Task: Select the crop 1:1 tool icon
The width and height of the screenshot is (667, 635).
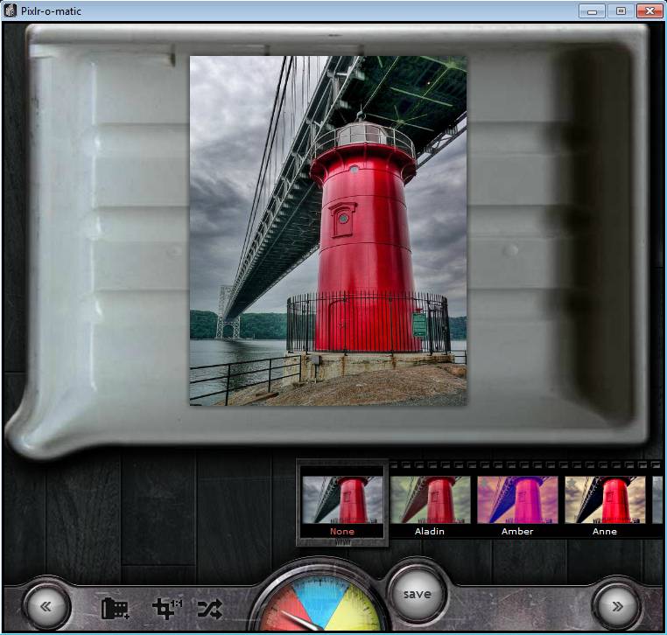Action: (x=166, y=608)
